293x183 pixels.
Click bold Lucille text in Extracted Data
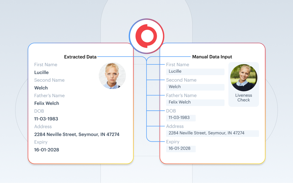(41, 72)
